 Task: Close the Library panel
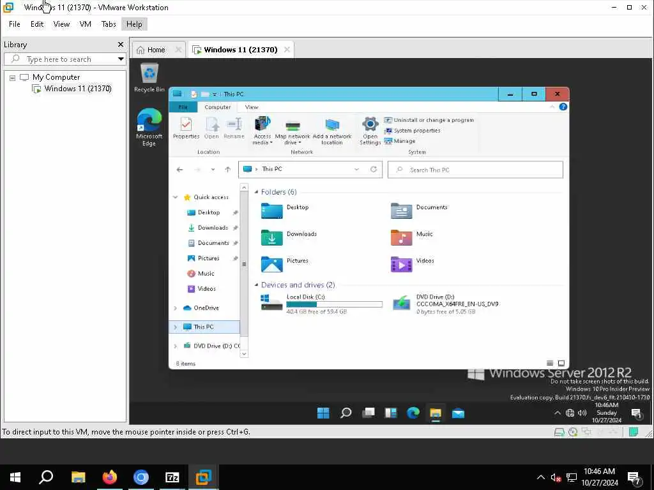121,44
